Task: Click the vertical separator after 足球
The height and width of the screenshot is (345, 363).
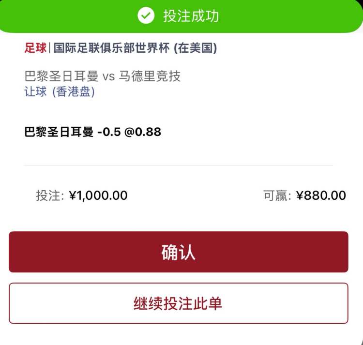Action: pyautogui.click(x=50, y=48)
